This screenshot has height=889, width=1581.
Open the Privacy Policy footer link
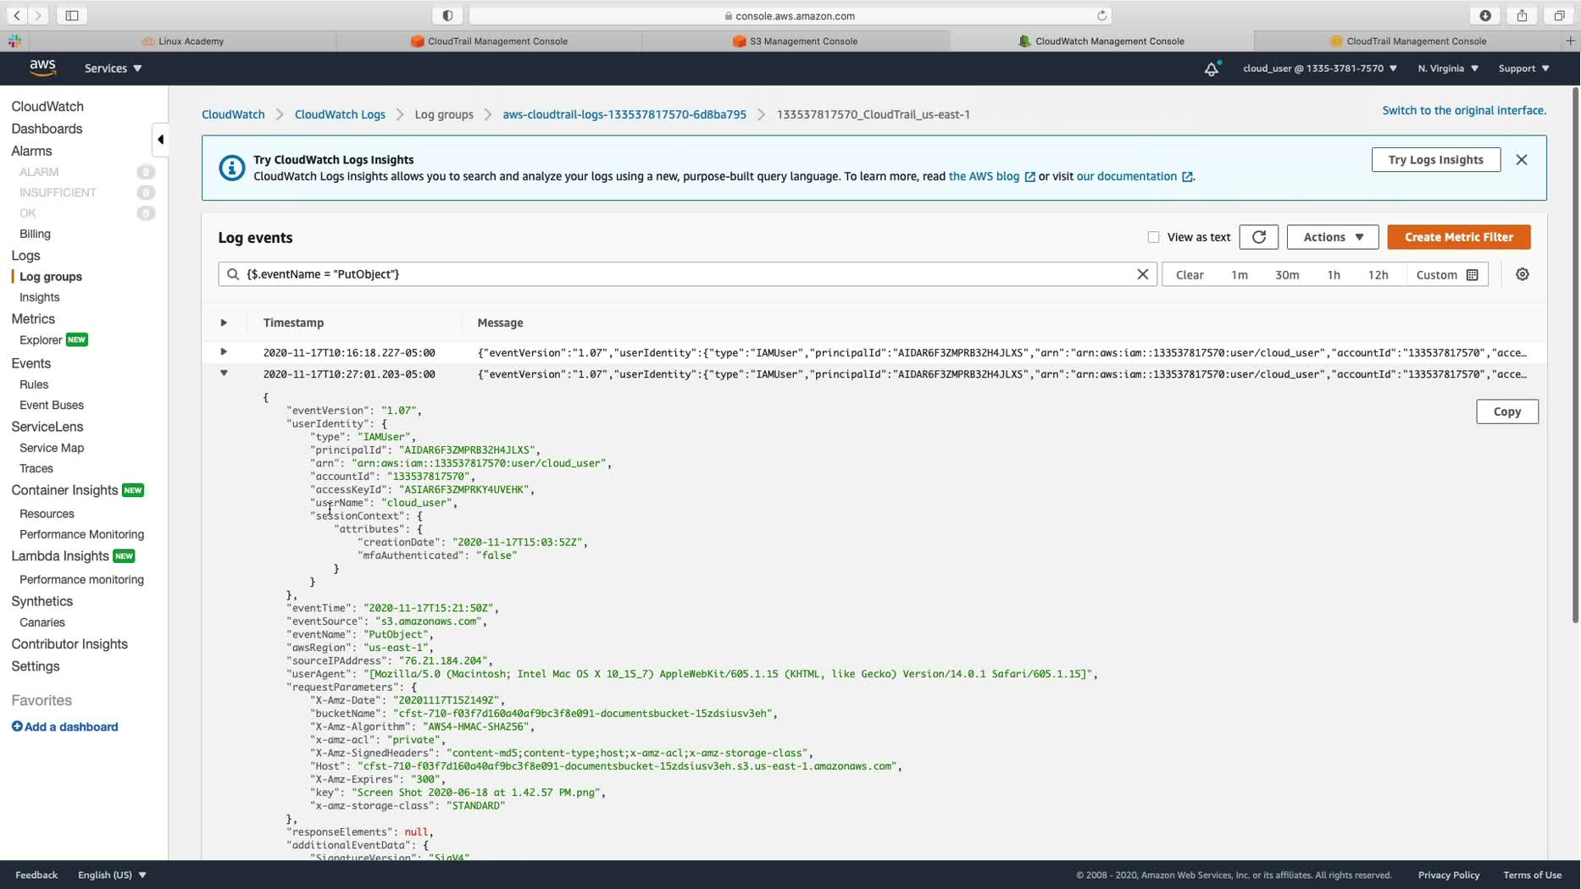point(1449,875)
